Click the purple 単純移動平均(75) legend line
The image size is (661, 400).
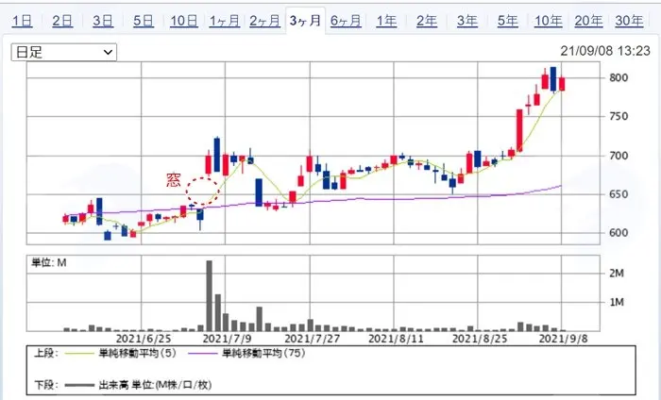pyautogui.click(x=203, y=353)
